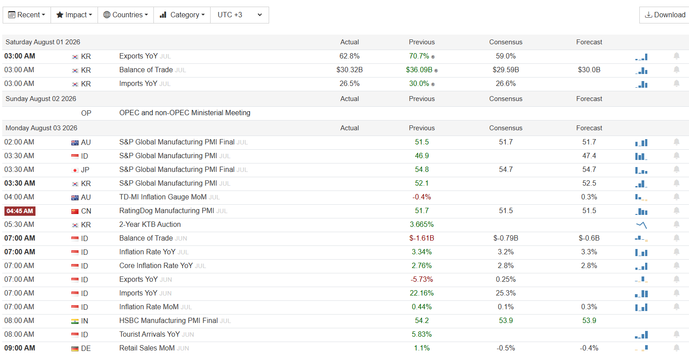The height and width of the screenshot is (354, 689).
Task: View chart icon for ID Tourist Arrivals YoY
Action: pyautogui.click(x=641, y=335)
